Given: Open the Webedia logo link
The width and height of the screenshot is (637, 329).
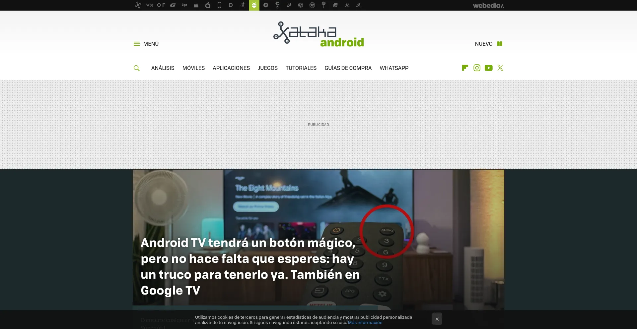Looking at the screenshot, I should 488,5.
